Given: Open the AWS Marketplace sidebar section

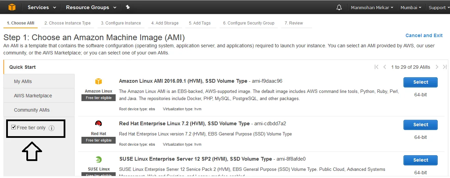Looking at the screenshot, I should pyautogui.click(x=33, y=96).
